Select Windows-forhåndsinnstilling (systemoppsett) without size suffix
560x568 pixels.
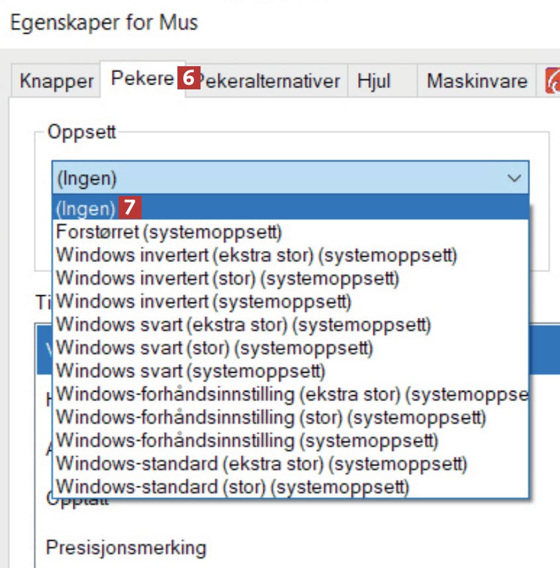click(x=291, y=440)
